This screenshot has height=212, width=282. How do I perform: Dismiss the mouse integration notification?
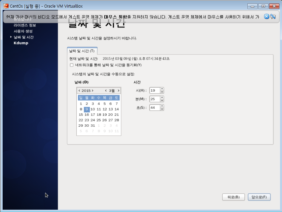coord(266,17)
